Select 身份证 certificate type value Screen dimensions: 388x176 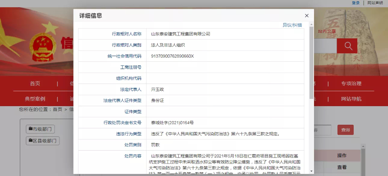click(158, 101)
